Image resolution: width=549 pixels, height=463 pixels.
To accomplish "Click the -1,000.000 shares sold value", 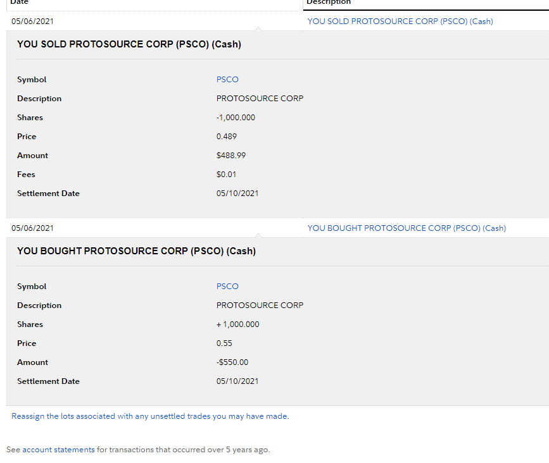I will coord(236,118).
